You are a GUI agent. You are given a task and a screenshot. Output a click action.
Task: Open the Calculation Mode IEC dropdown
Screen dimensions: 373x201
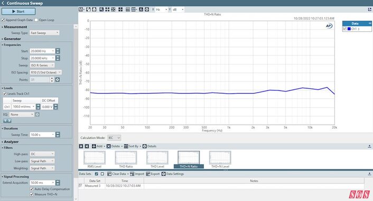(115, 138)
